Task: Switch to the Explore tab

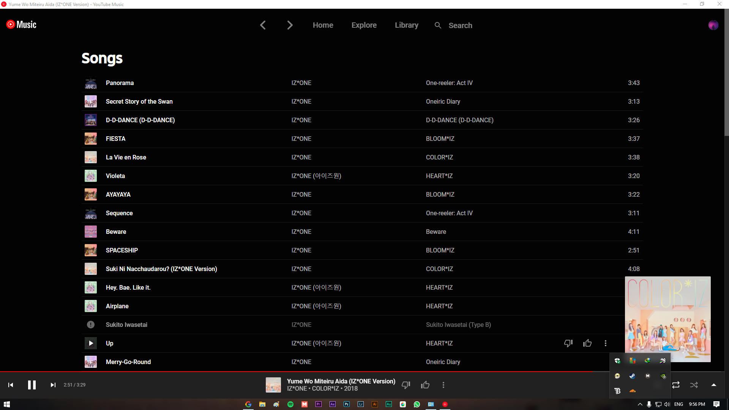Action: pyautogui.click(x=364, y=25)
